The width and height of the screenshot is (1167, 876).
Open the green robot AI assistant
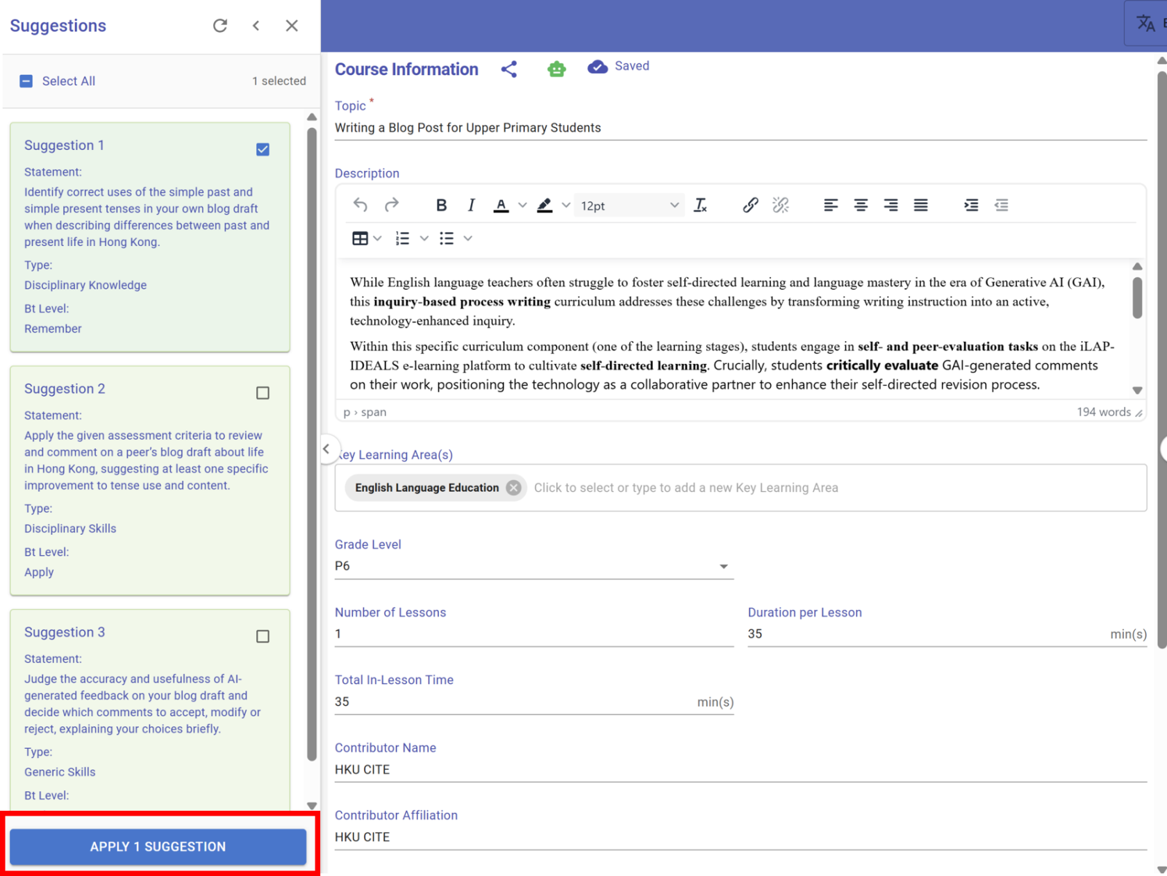pyautogui.click(x=556, y=69)
